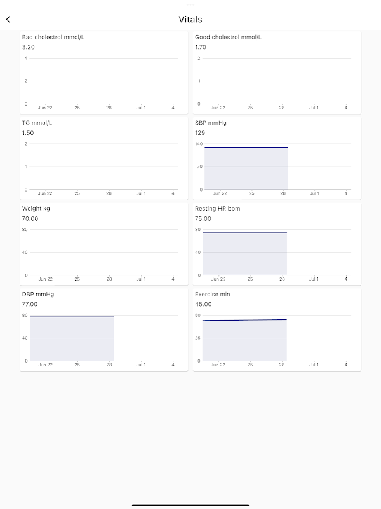Viewport: 381px width, 509px height.
Task: Tap the home indicator bar at bottom
Action: click(190, 505)
